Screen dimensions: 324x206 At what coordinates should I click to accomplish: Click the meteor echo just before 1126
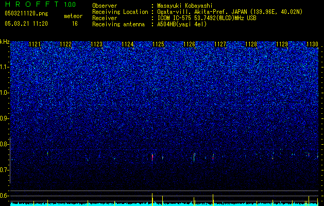(x=194, y=157)
